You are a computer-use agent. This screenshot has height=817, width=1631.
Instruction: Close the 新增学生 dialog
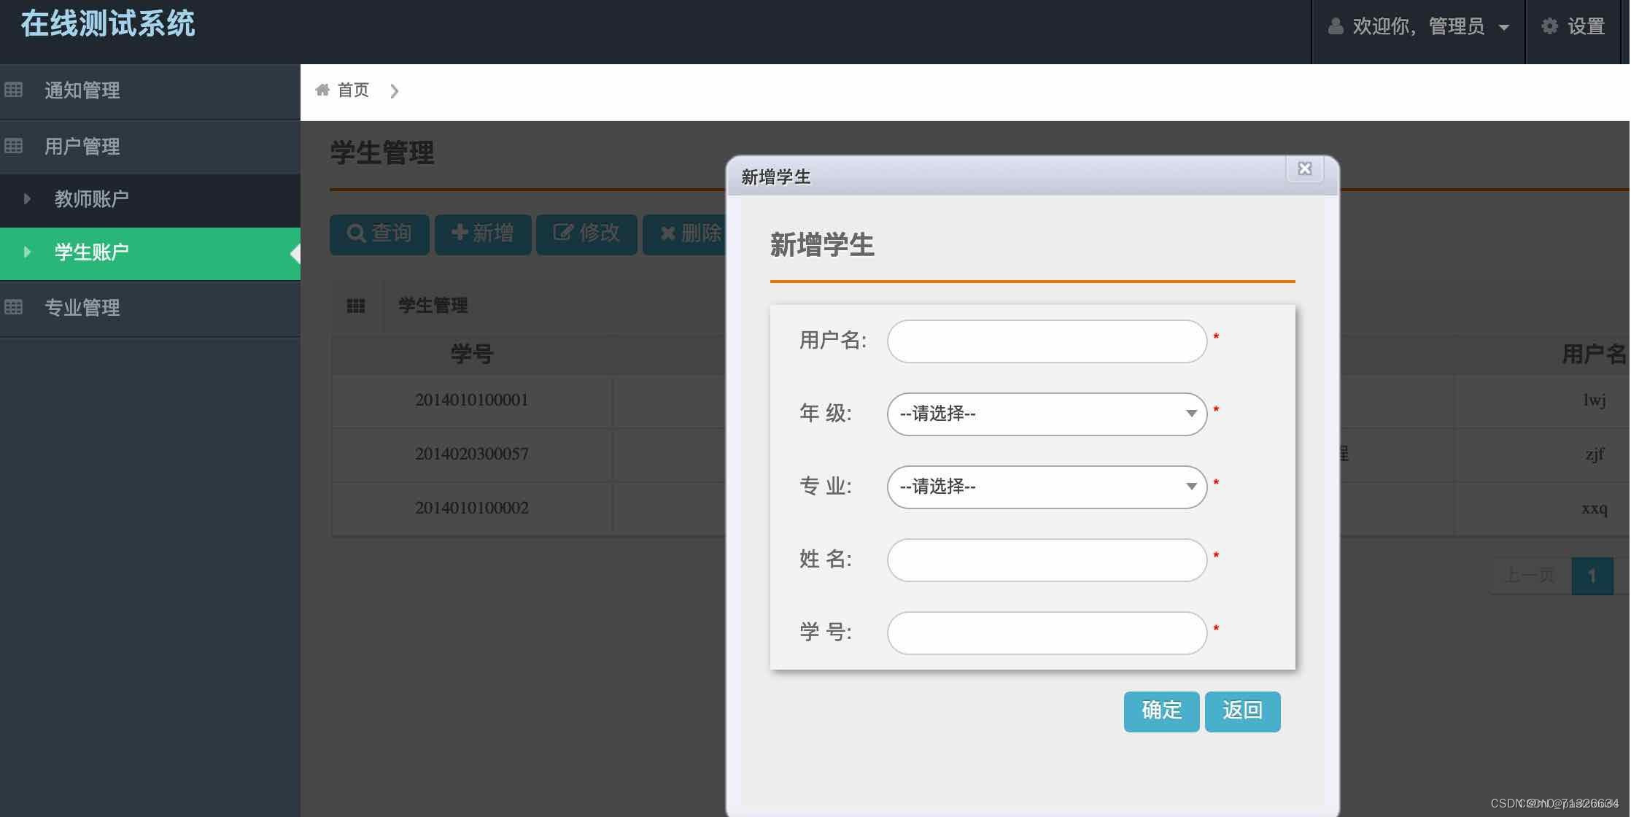coord(1305,169)
